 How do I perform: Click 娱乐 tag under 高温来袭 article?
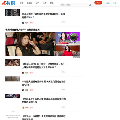31,90
